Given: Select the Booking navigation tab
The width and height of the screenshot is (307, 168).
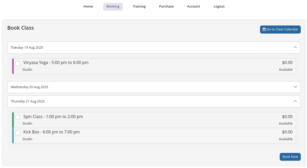Looking at the screenshot, I should pyautogui.click(x=113, y=7).
